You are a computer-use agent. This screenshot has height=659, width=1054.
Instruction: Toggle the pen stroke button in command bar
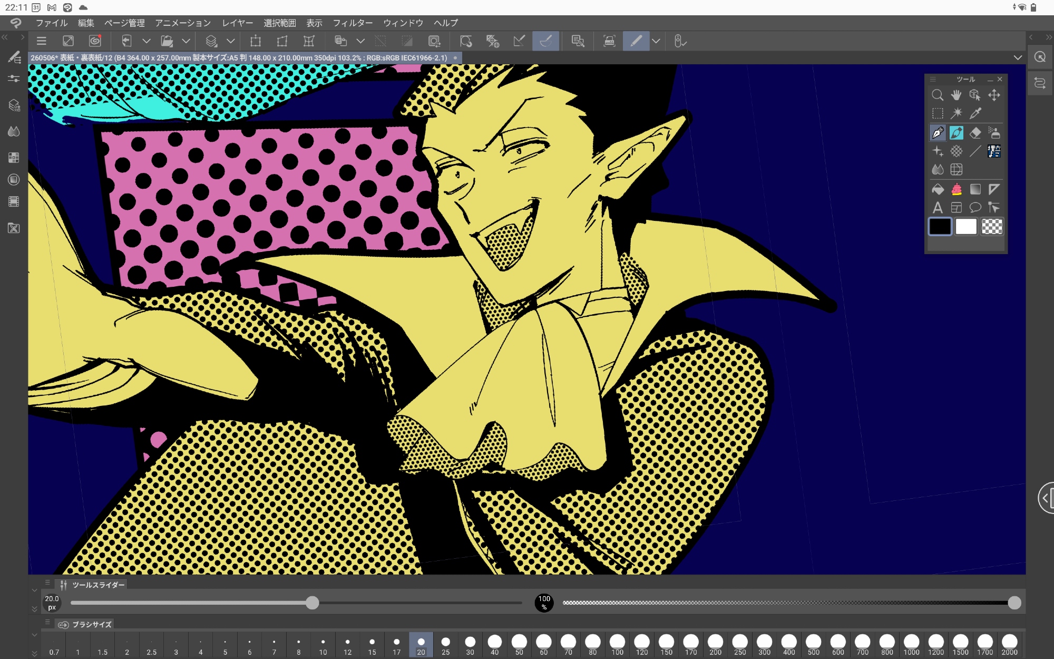coord(636,41)
